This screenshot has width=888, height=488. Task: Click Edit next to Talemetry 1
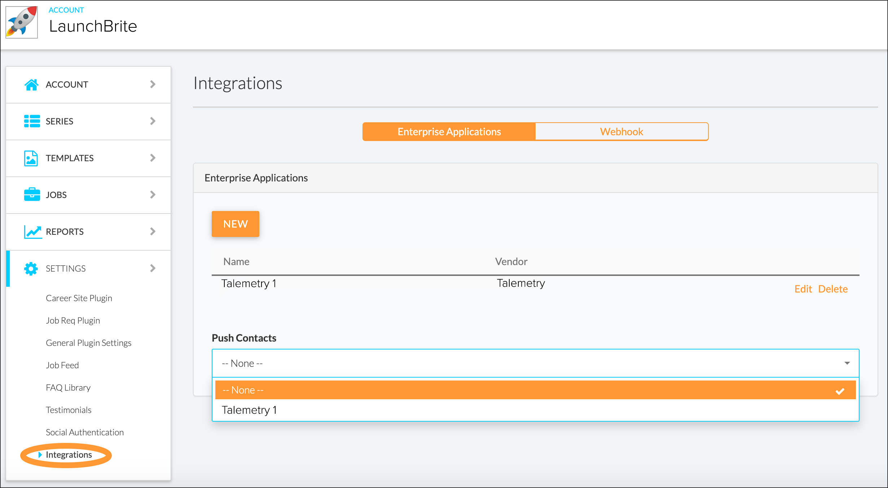tap(803, 289)
